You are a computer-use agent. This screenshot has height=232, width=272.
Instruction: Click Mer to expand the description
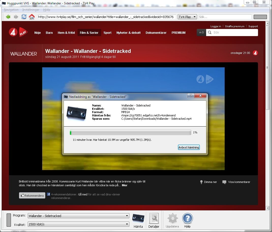pos(125,185)
